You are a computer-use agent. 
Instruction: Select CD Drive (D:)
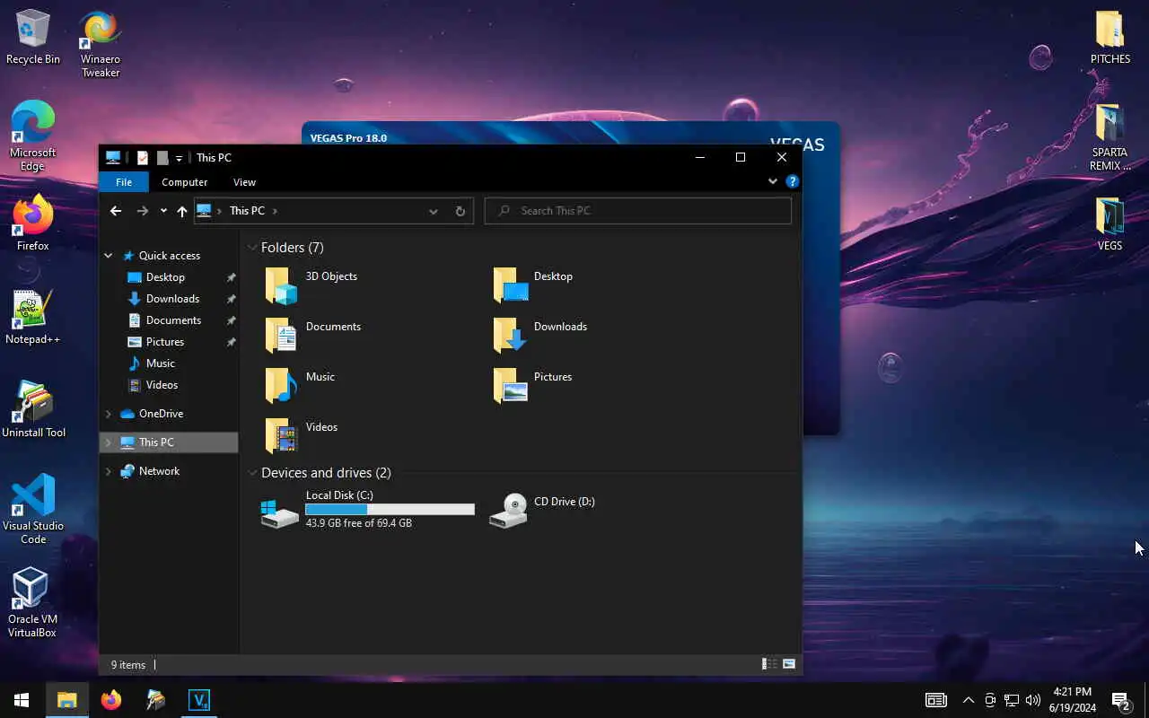point(543,510)
